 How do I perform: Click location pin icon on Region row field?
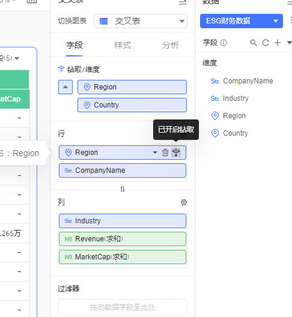point(68,152)
